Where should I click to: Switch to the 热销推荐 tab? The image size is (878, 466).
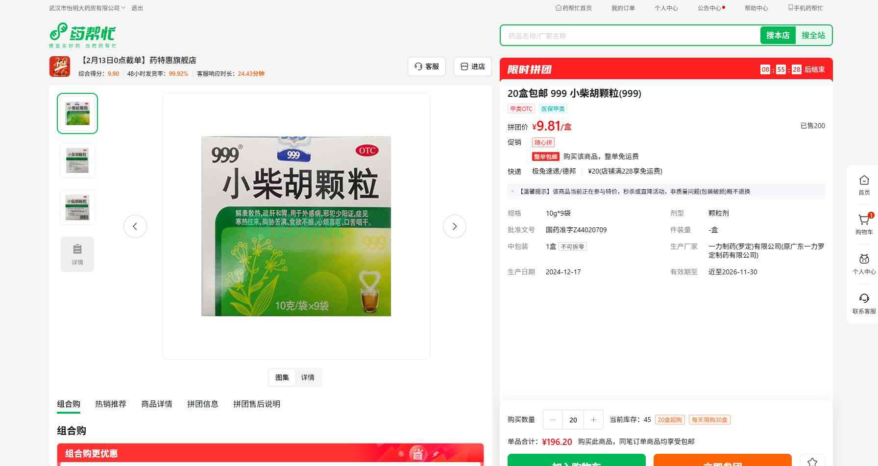(x=111, y=404)
